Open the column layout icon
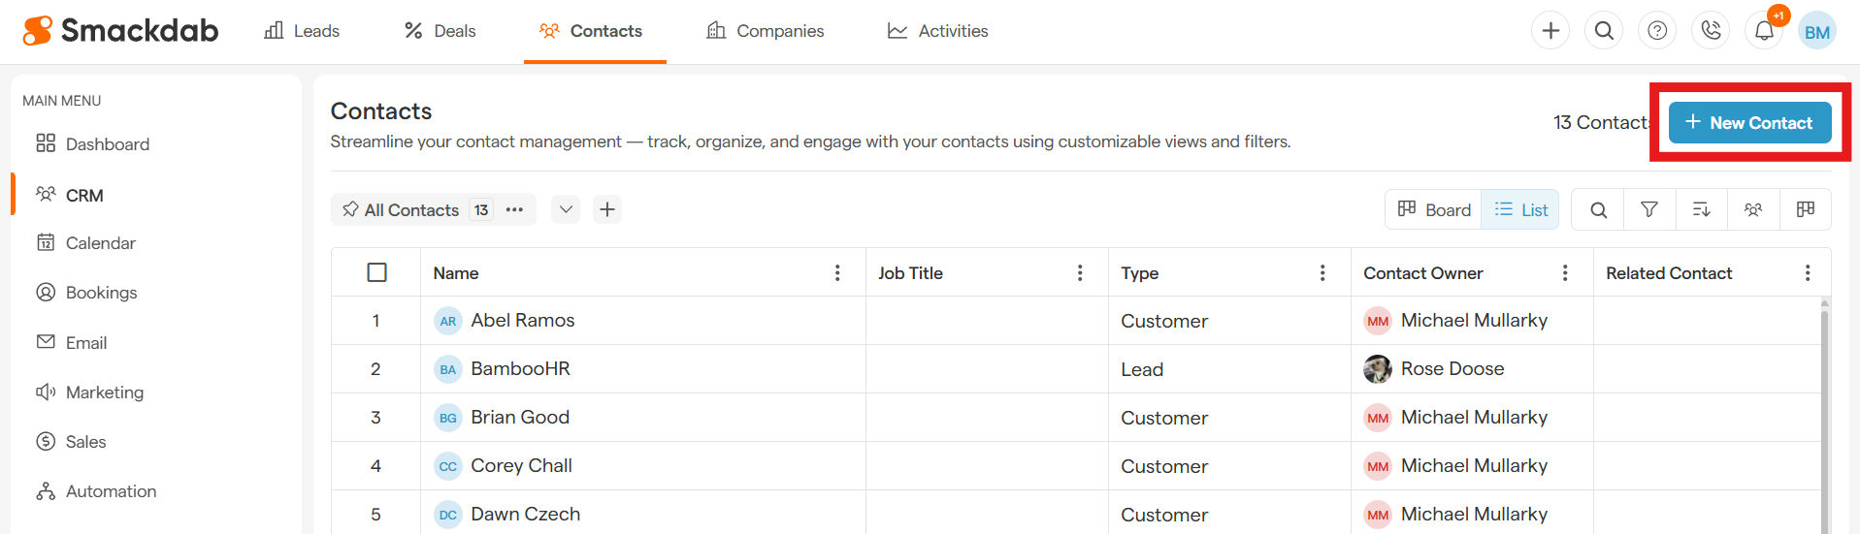 tap(1805, 209)
